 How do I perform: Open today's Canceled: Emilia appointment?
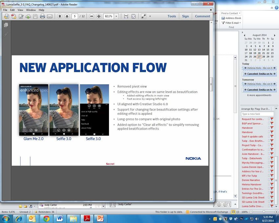coord(259,74)
